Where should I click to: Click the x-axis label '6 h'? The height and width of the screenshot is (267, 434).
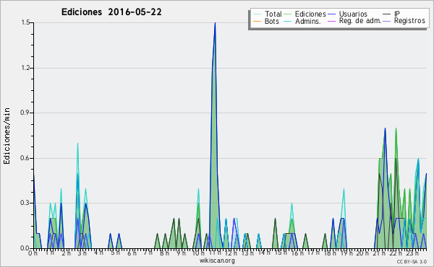132,253
